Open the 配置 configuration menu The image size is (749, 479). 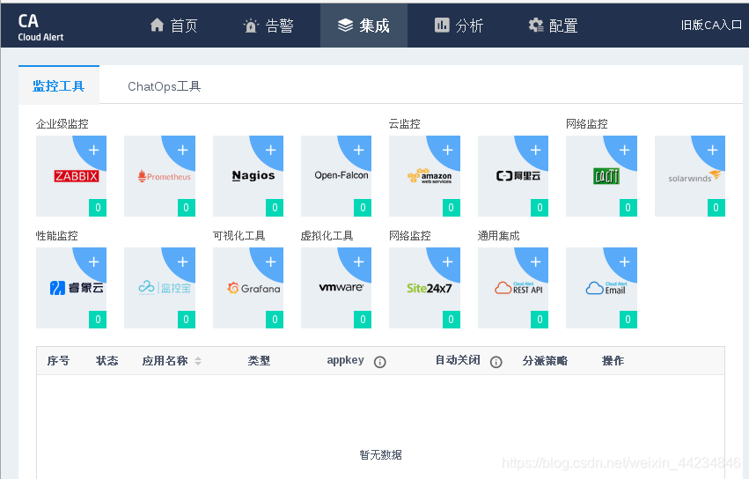click(553, 26)
